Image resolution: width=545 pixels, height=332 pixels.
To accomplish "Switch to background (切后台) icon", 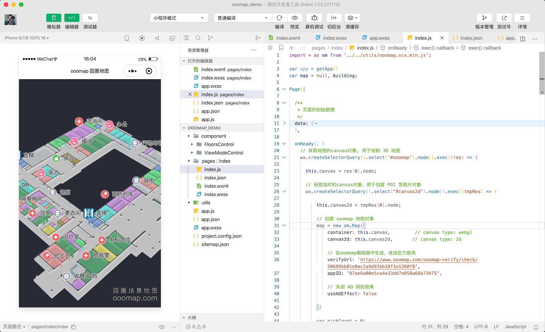I will tap(334, 18).
